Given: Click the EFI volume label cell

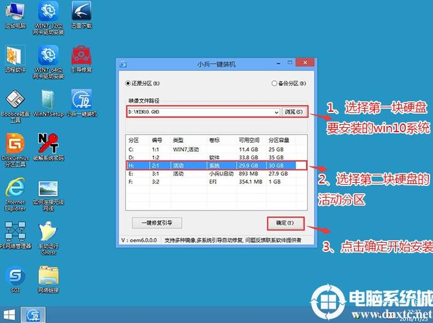Looking at the screenshot, I should tap(213, 182).
